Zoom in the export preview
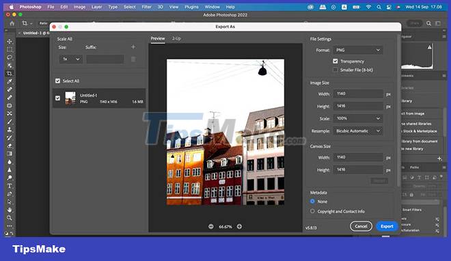 [239, 227]
